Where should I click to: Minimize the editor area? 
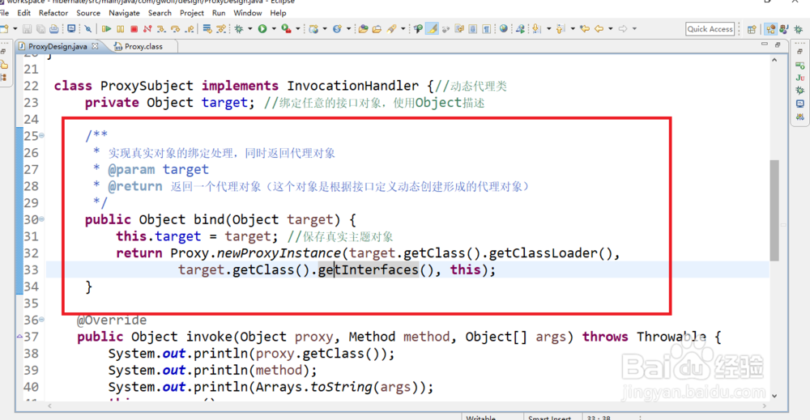click(765, 45)
